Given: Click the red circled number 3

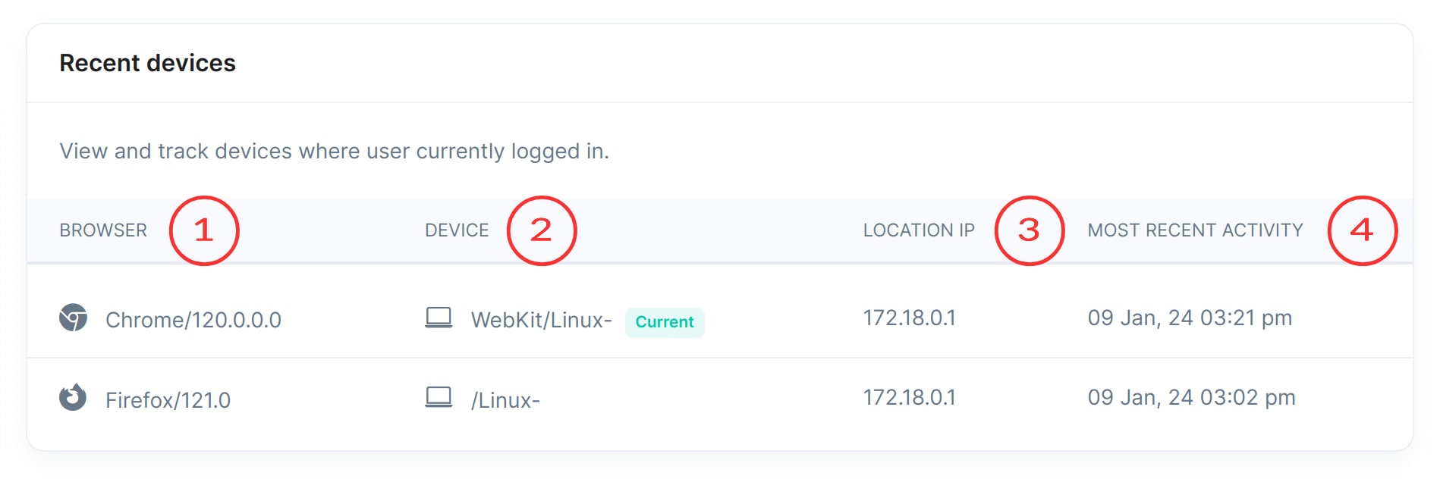Looking at the screenshot, I should [1029, 230].
